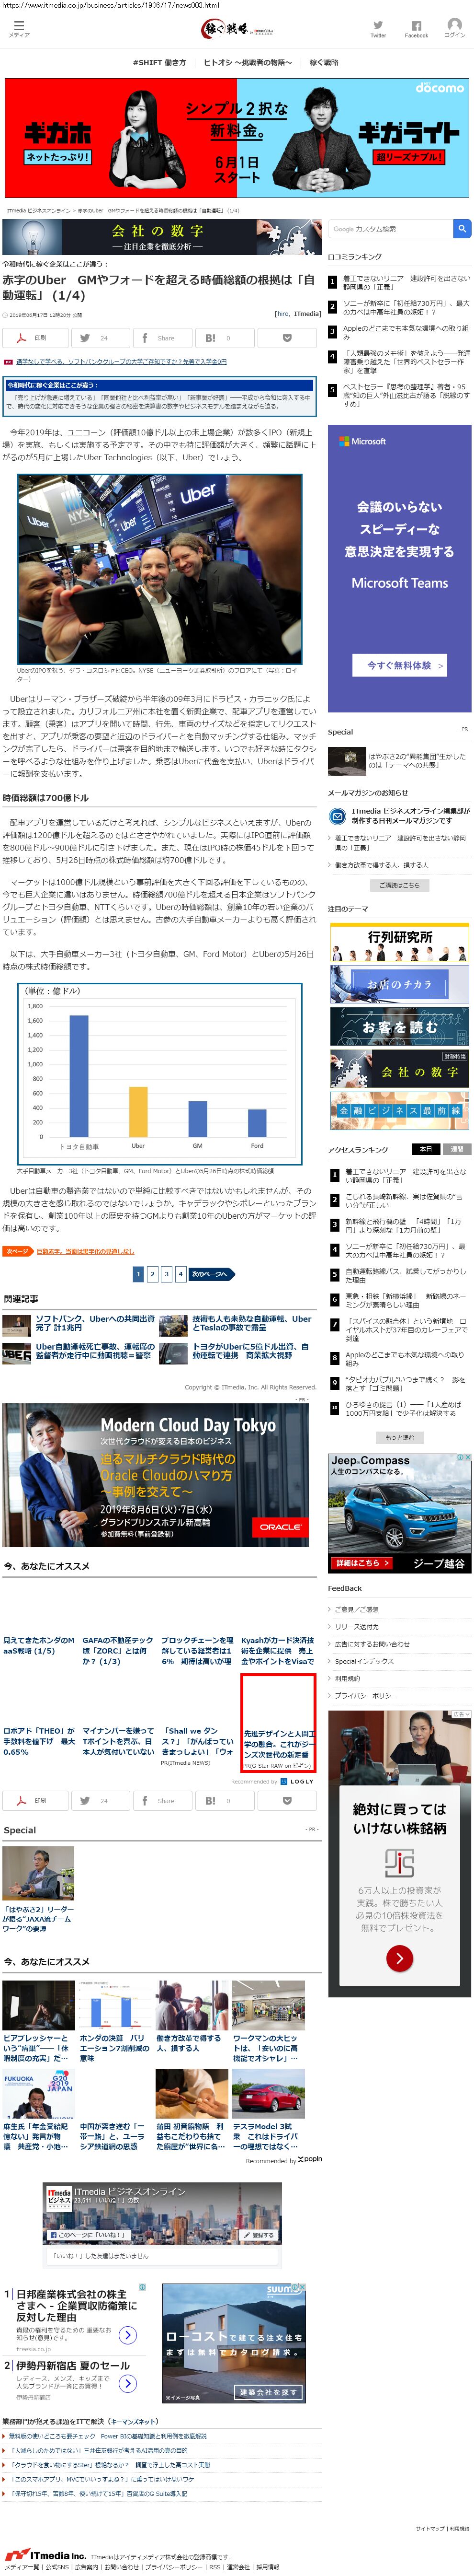Click the suumo 建築会社を探す button
The image size is (474, 2576).
(x=269, y=2391)
